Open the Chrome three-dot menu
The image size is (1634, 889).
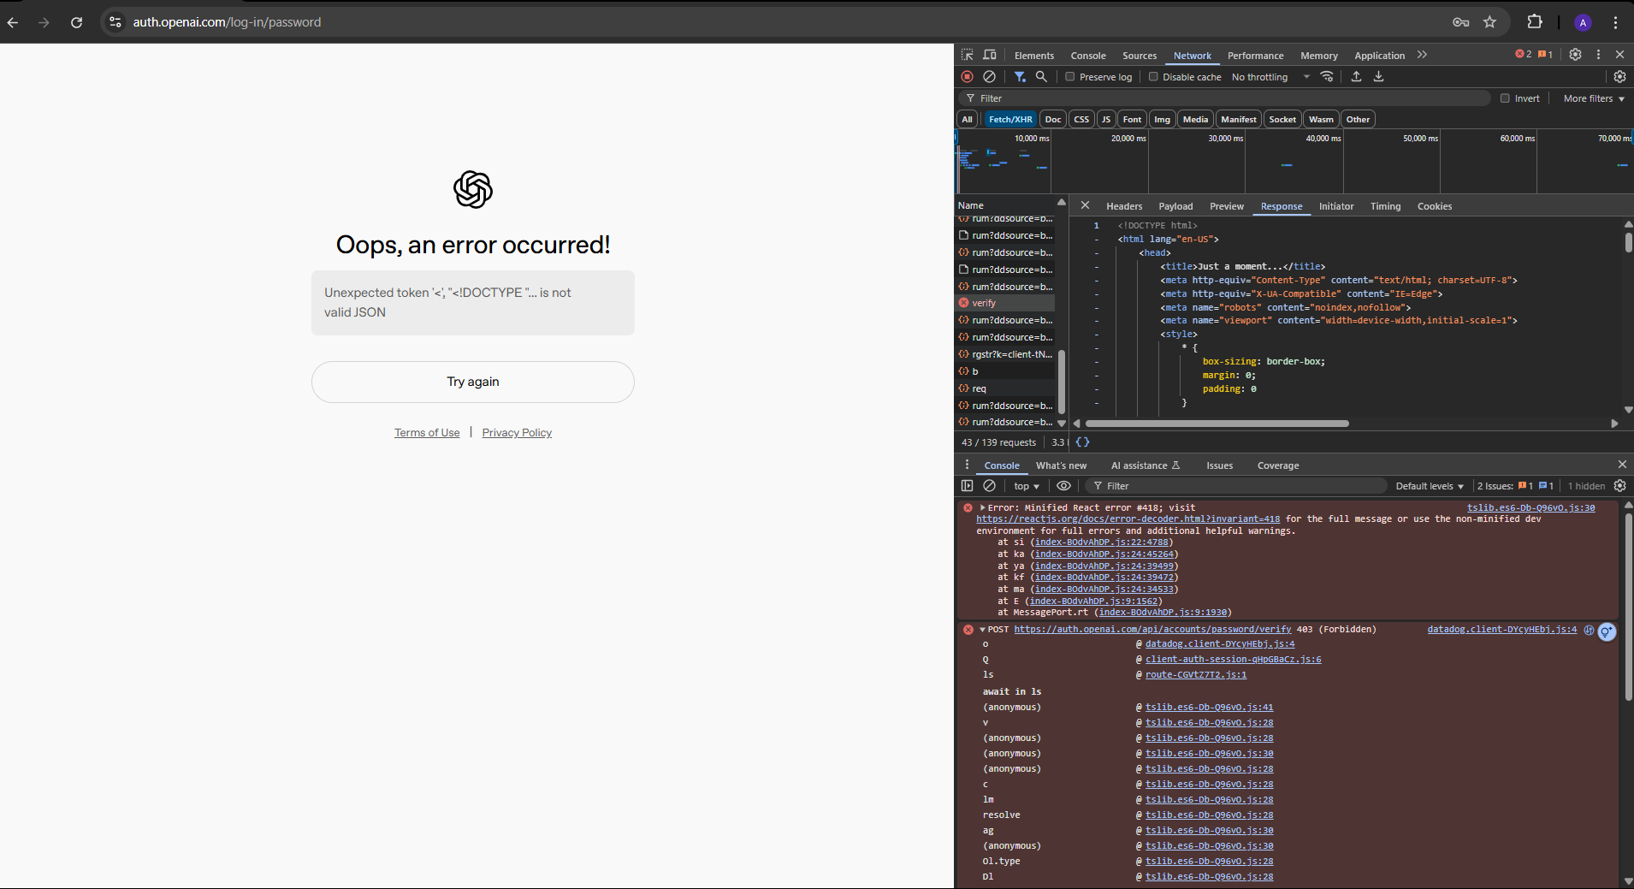pyautogui.click(x=1615, y=22)
